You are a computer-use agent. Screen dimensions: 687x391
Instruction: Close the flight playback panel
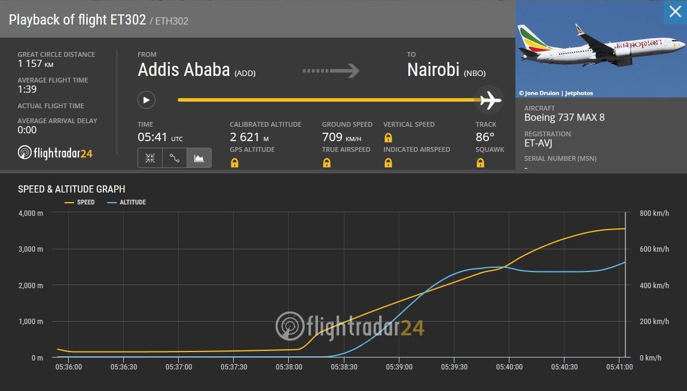(x=675, y=12)
